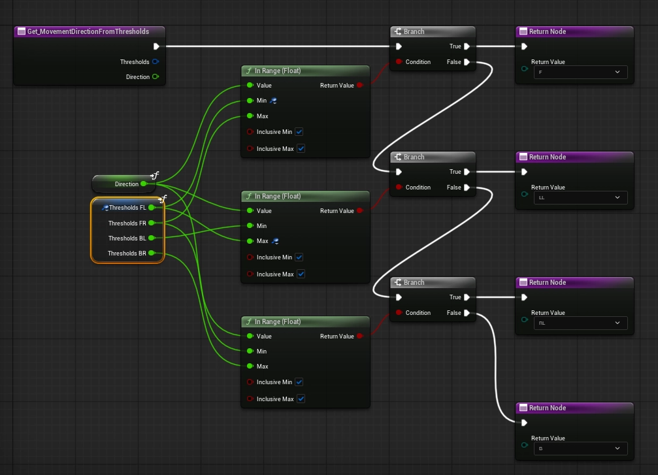Click the Value input pin on top In Range node
The height and width of the screenshot is (475, 658).
[x=250, y=85]
